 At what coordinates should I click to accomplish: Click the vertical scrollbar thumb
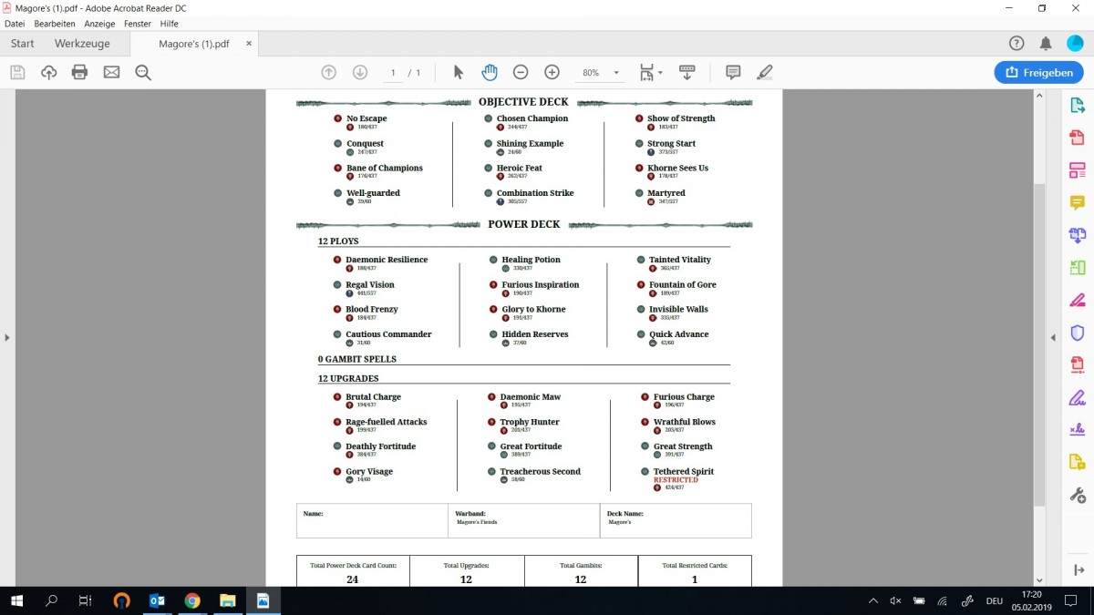1039,344
